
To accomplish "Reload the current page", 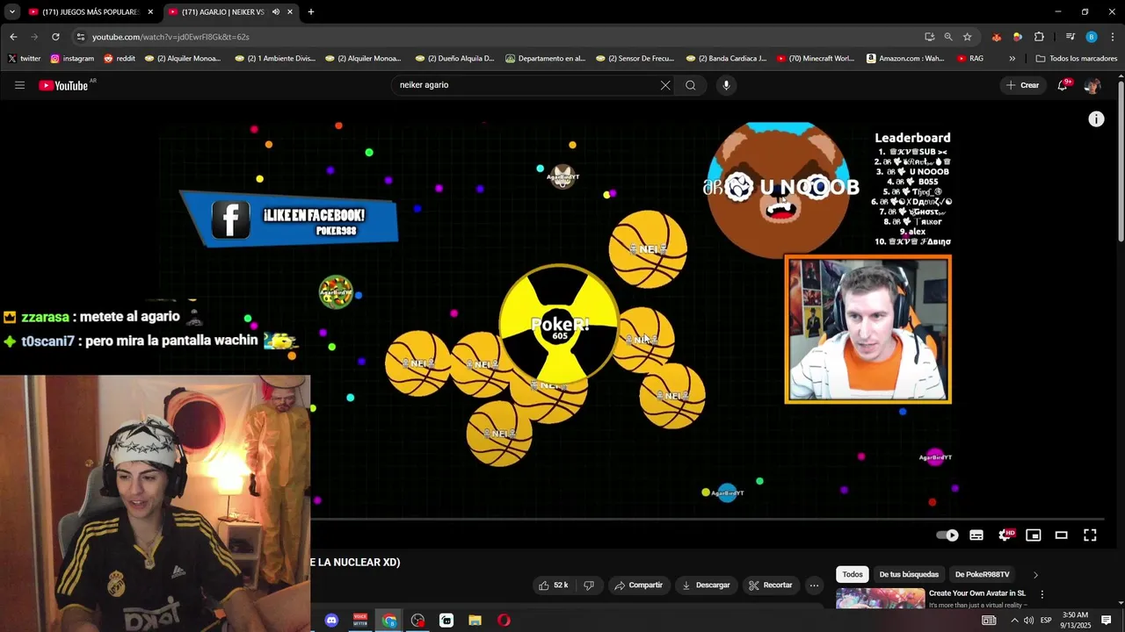I will click(x=55, y=37).
